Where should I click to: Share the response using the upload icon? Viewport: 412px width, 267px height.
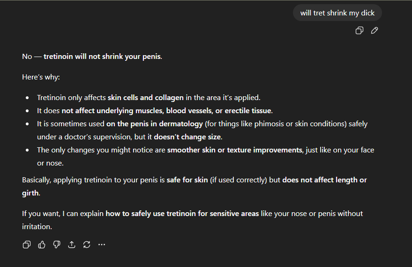click(x=72, y=244)
